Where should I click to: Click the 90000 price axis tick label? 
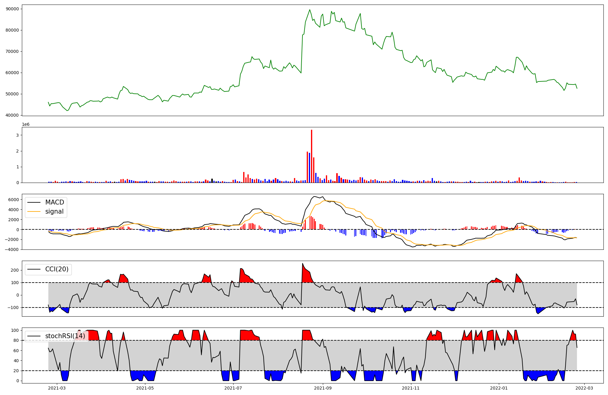tap(12, 9)
